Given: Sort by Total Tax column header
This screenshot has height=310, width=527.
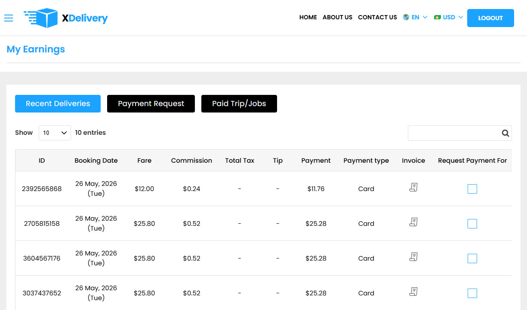Looking at the screenshot, I should pyautogui.click(x=240, y=161).
